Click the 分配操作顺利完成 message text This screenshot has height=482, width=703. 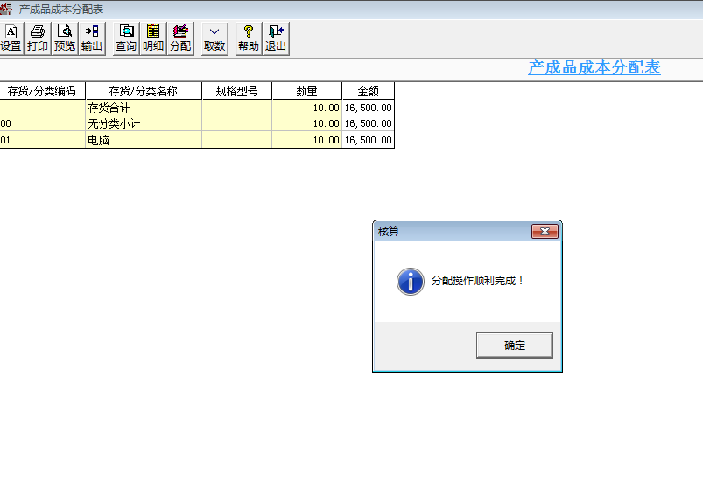[x=477, y=281]
